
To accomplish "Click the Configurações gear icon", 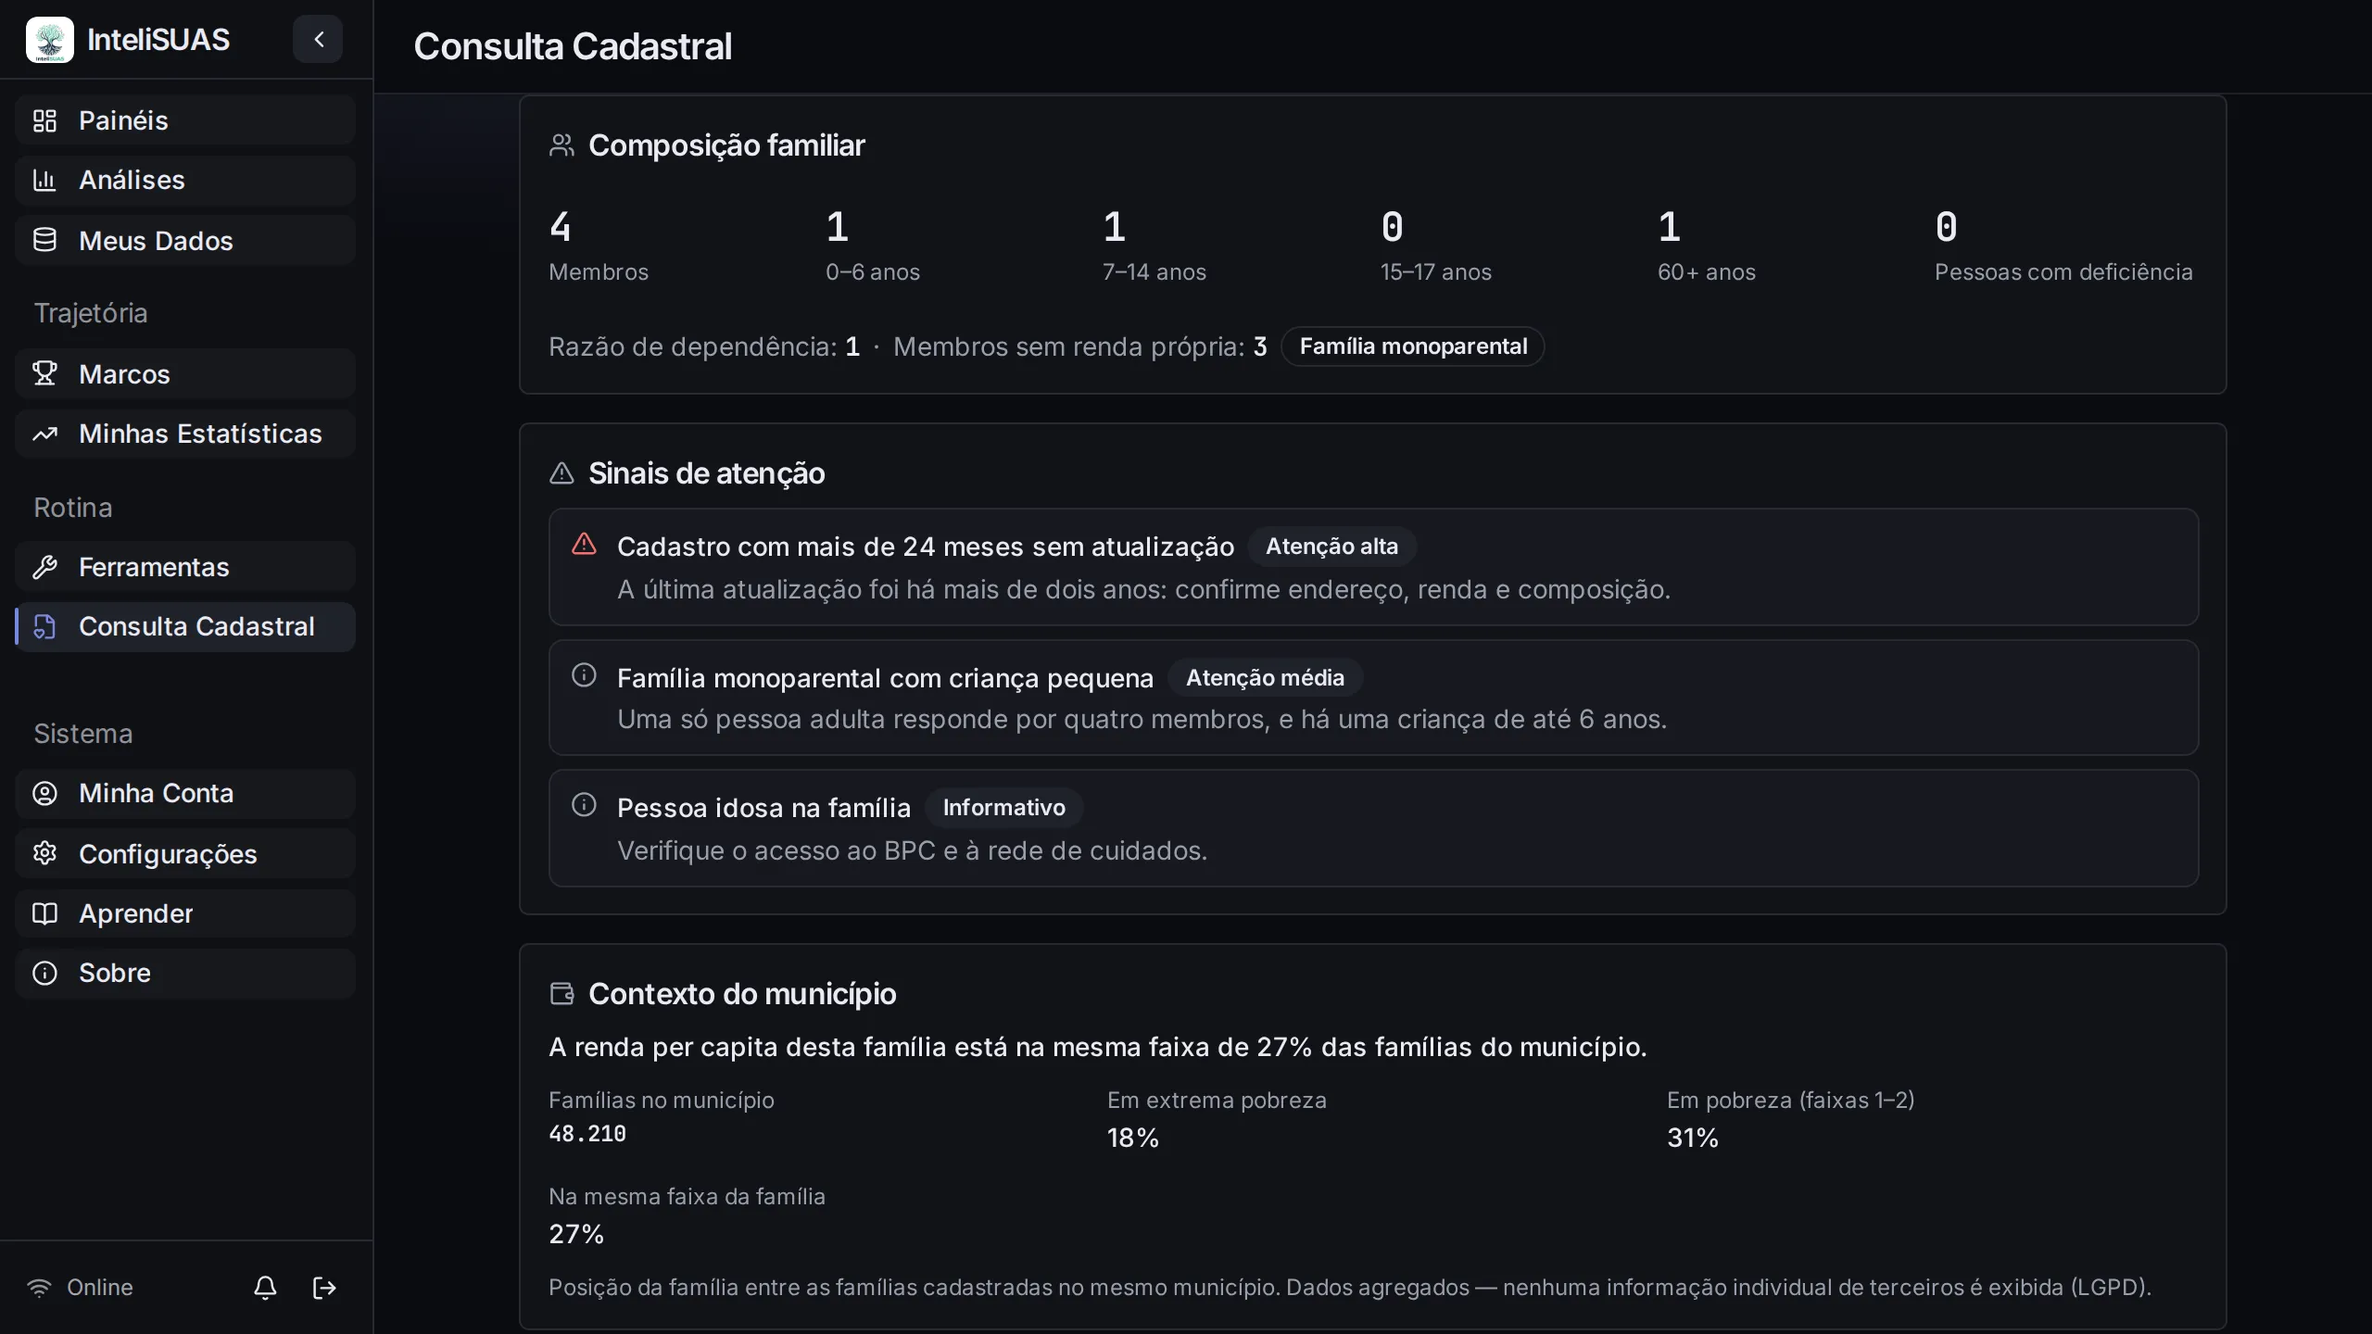I will pyautogui.click(x=44, y=853).
